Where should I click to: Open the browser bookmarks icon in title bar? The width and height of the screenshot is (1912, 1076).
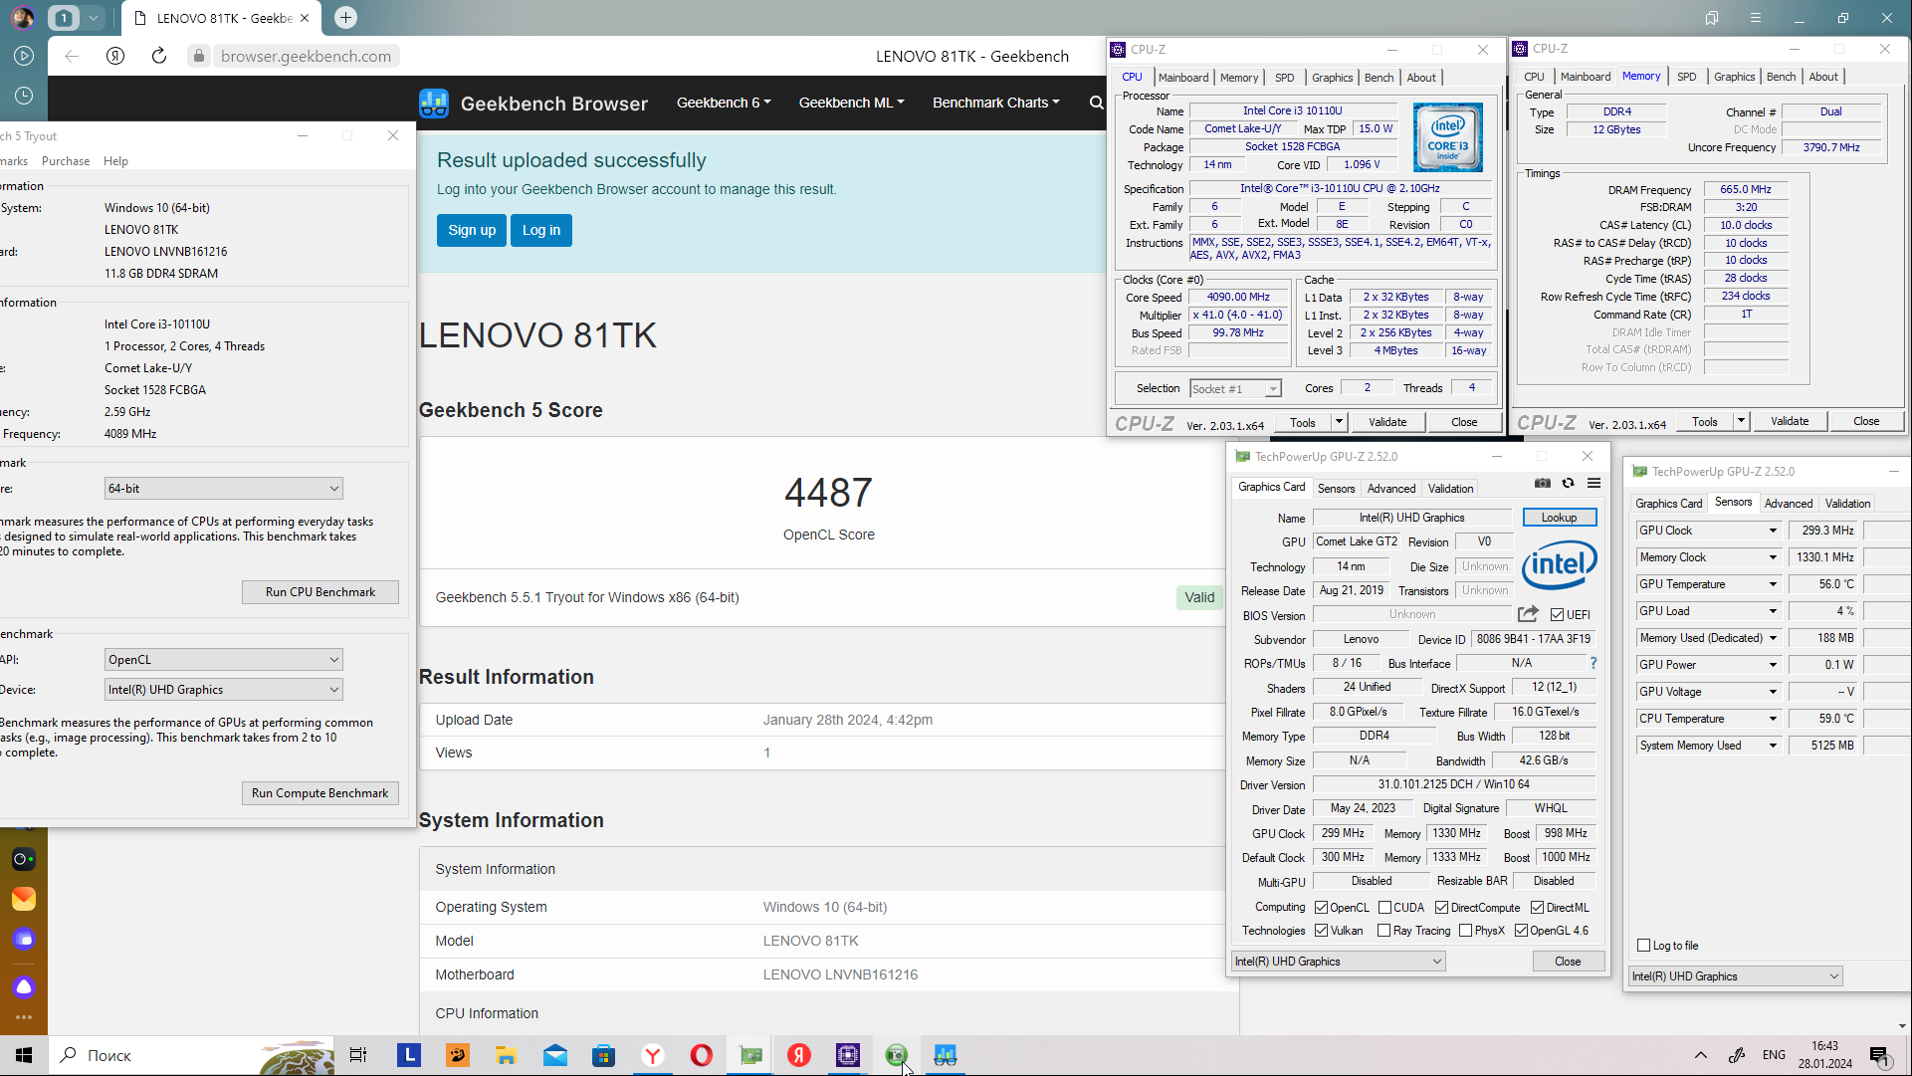point(1711,18)
